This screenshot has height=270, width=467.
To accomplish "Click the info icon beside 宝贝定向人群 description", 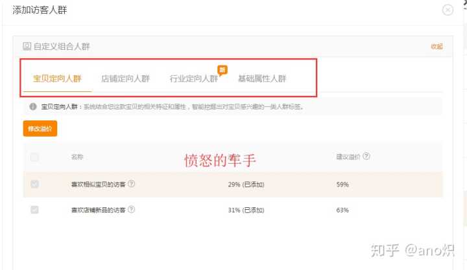I will tap(33, 106).
